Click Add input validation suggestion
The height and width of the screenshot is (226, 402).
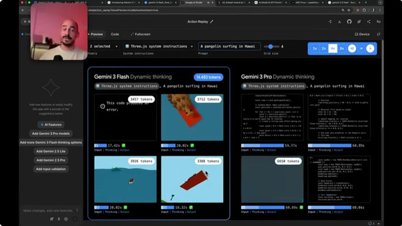coord(51,169)
